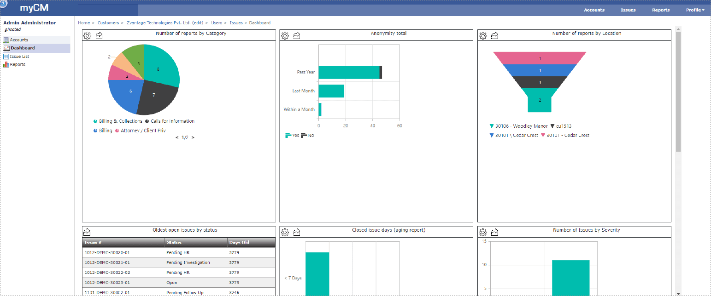Screen dimensions: 711x296
Task: Open settings gear for Anonymity total chart
Action: point(285,36)
